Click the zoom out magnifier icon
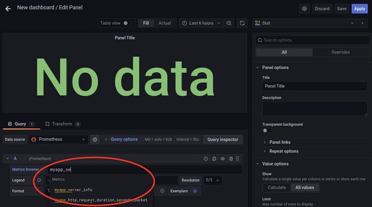Image resolution: width=372 pixels, height=207 pixels. (x=229, y=23)
